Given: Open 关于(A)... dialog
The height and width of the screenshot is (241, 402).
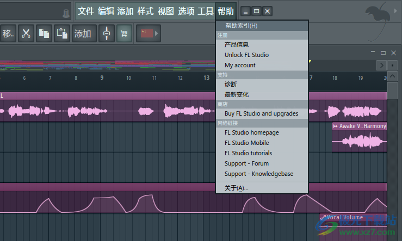Looking at the screenshot, I should pyautogui.click(x=262, y=188).
